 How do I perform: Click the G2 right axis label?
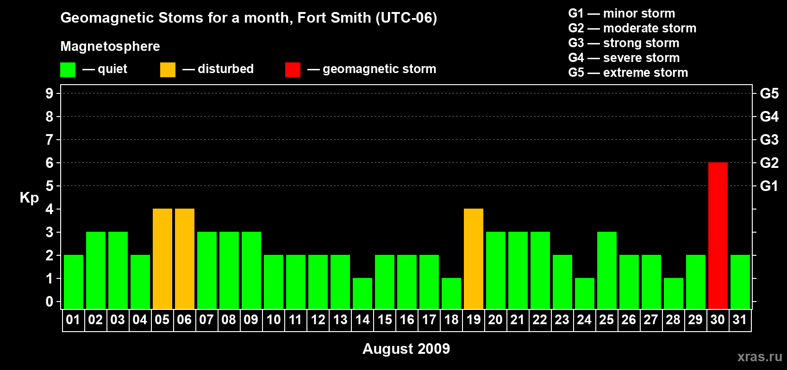(769, 163)
